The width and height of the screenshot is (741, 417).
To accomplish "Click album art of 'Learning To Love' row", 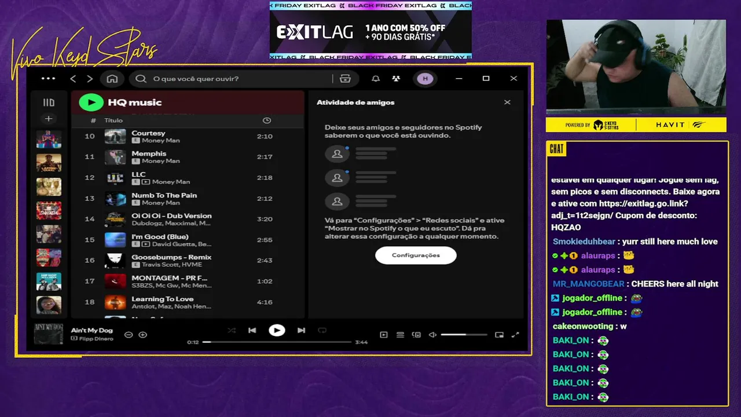I will point(115,302).
